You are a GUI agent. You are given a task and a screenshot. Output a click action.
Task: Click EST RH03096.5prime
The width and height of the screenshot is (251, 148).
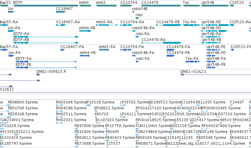coord(59,105)
